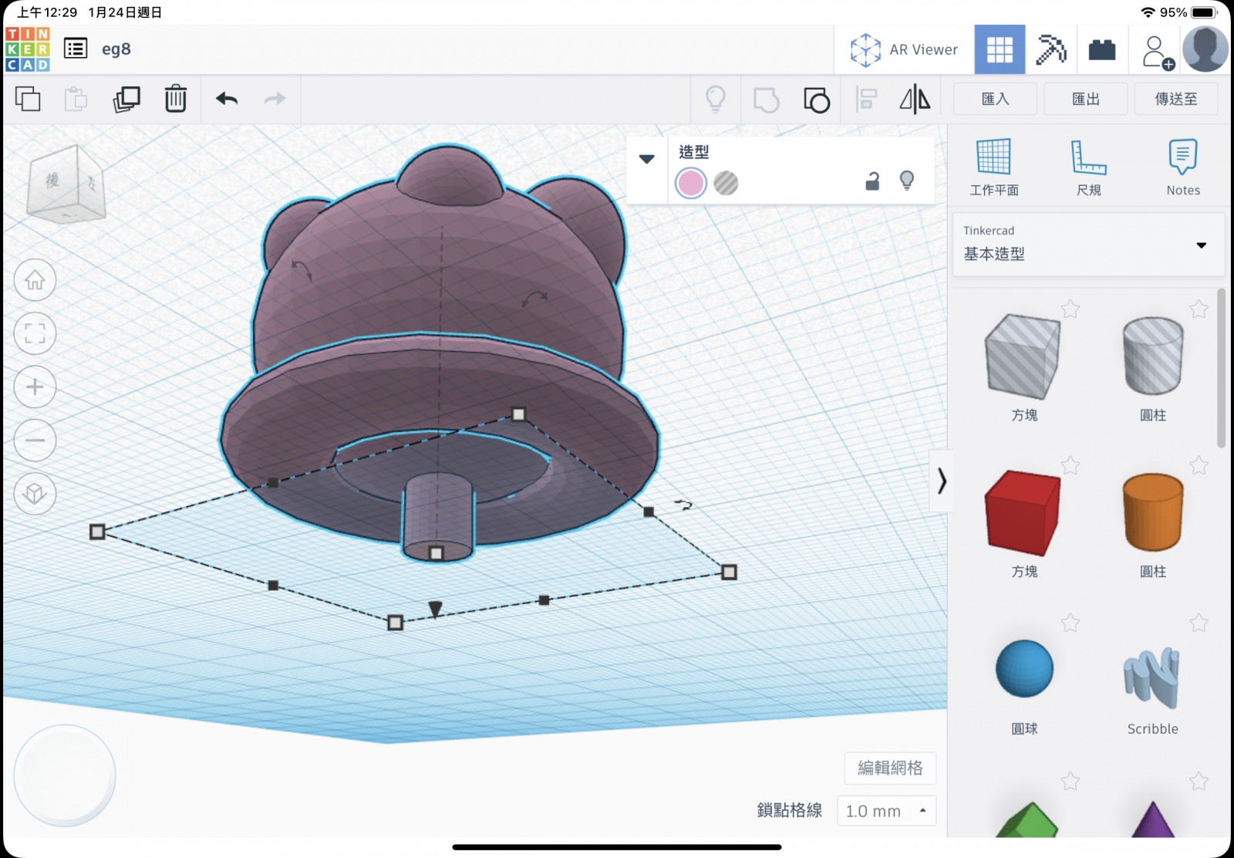1234x858 pixels.
Task: Collapse the shapes panel side arrow
Action: point(941,481)
